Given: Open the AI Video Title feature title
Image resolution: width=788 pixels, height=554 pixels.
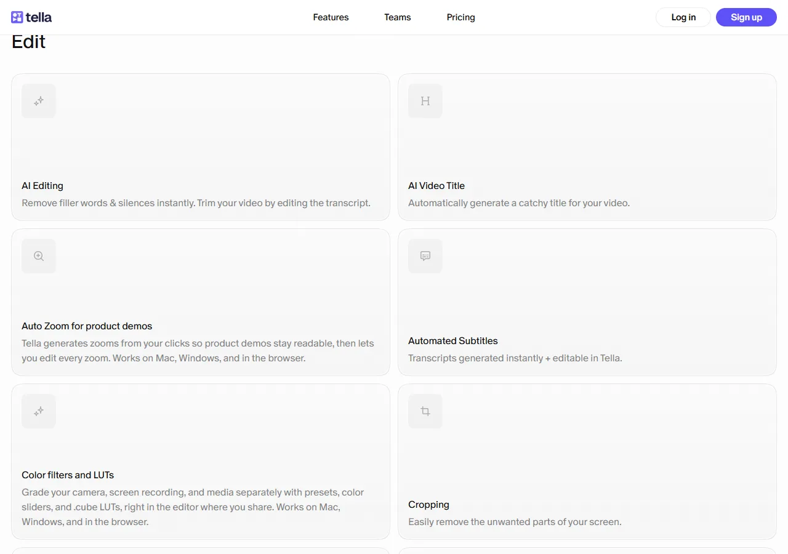Looking at the screenshot, I should [x=436, y=186].
